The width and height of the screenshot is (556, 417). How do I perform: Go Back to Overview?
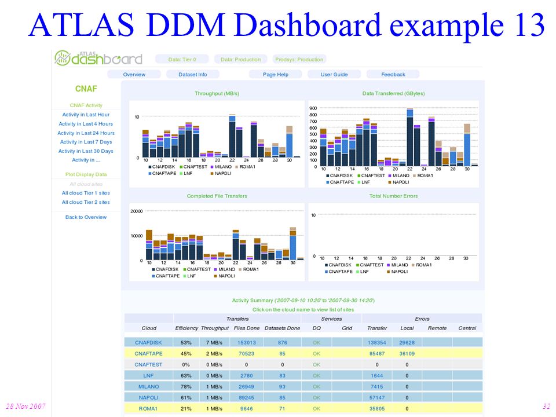(x=86, y=217)
